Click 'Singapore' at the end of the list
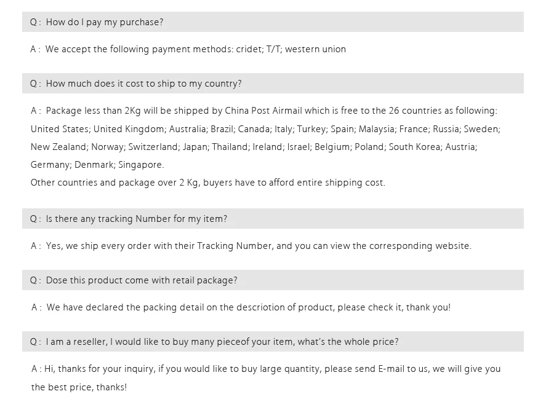 (140, 165)
